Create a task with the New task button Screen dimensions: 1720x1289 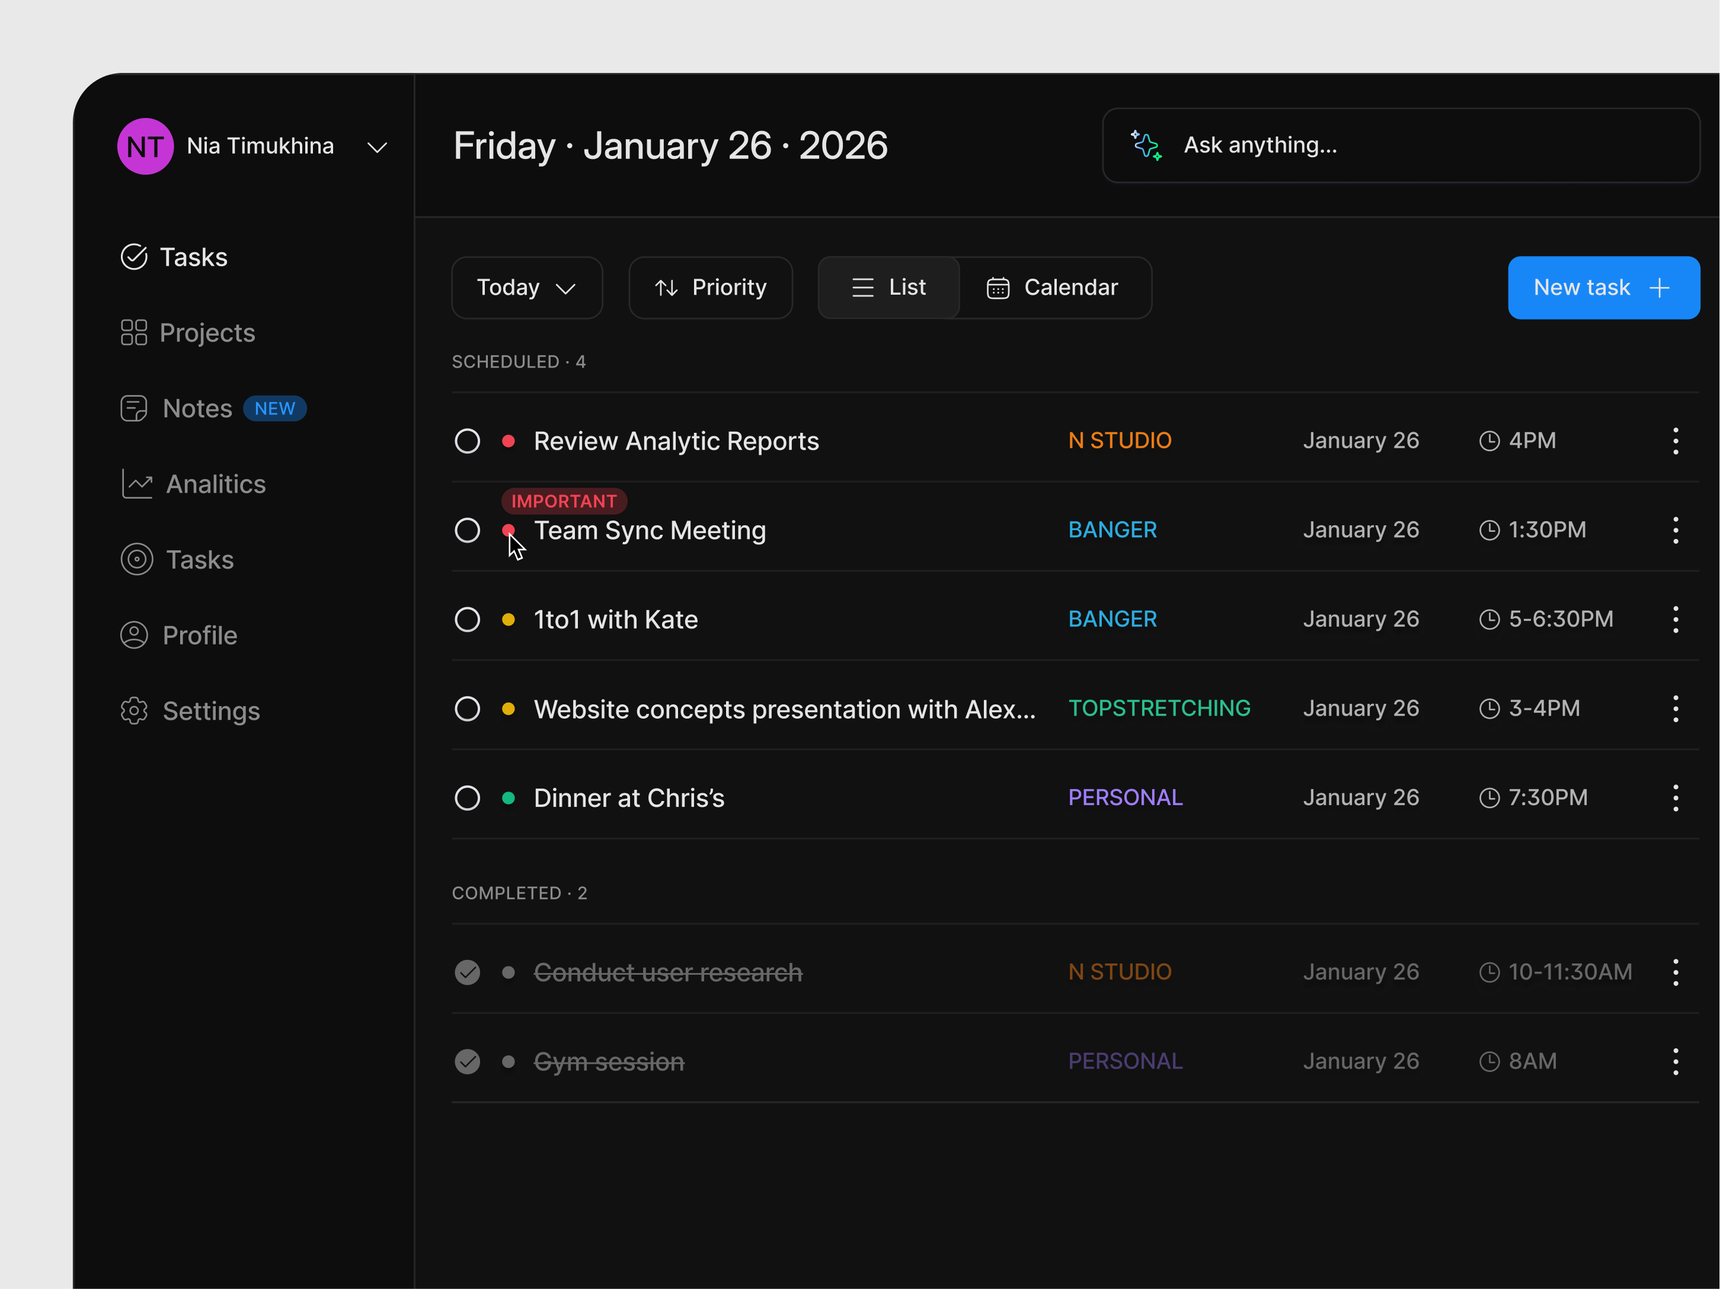[x=1603, y=287]
